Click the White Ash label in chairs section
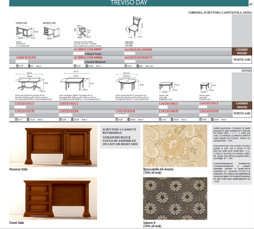The height and width of the screenshot is (229, 254). [242, 60]
